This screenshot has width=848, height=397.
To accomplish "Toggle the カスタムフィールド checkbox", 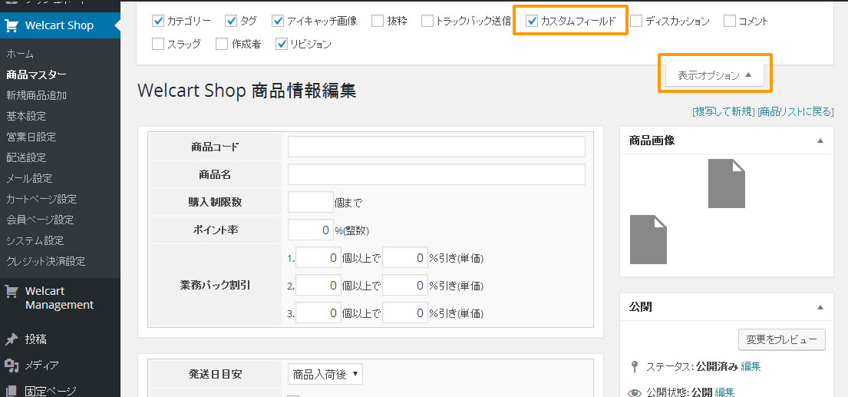I will (532, 21).
